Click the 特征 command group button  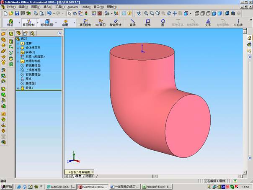10,23
